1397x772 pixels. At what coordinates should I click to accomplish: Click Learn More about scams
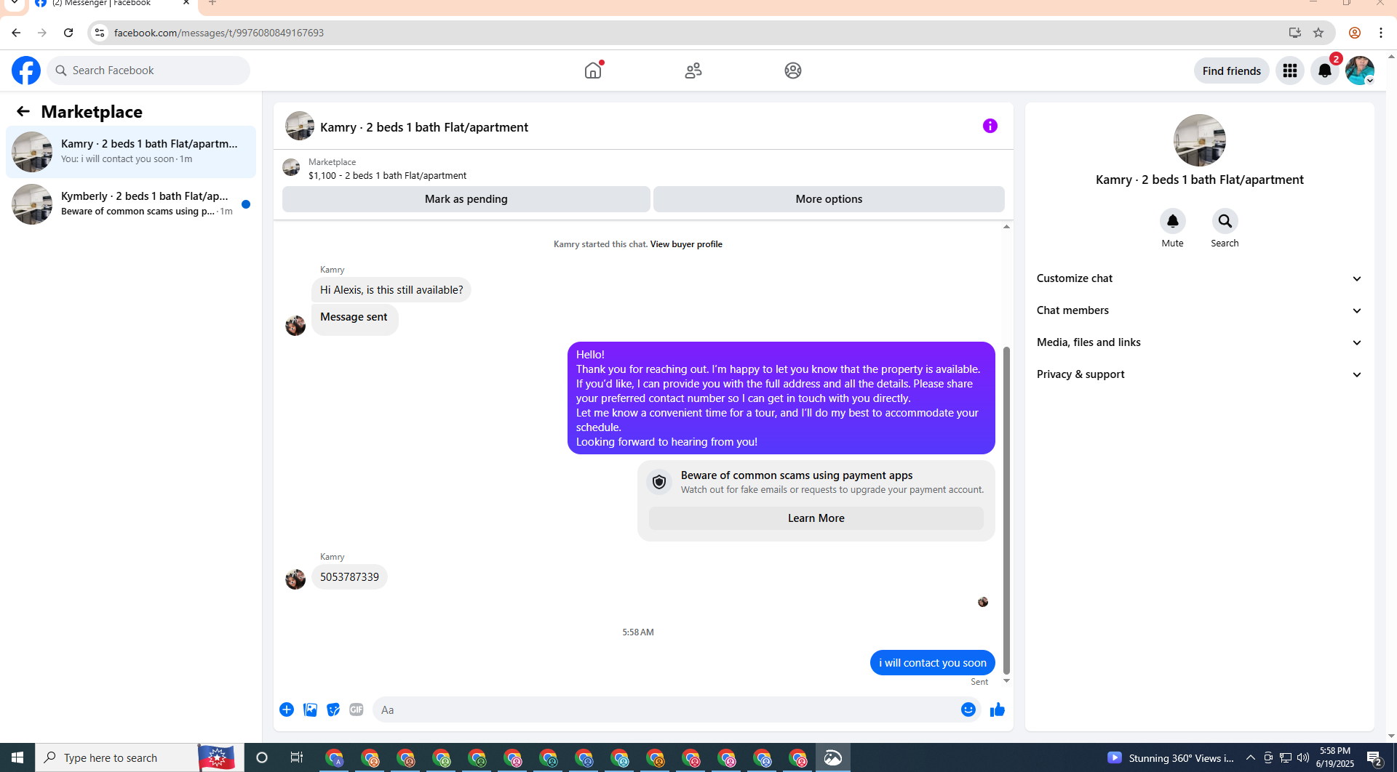pos(816,518)
